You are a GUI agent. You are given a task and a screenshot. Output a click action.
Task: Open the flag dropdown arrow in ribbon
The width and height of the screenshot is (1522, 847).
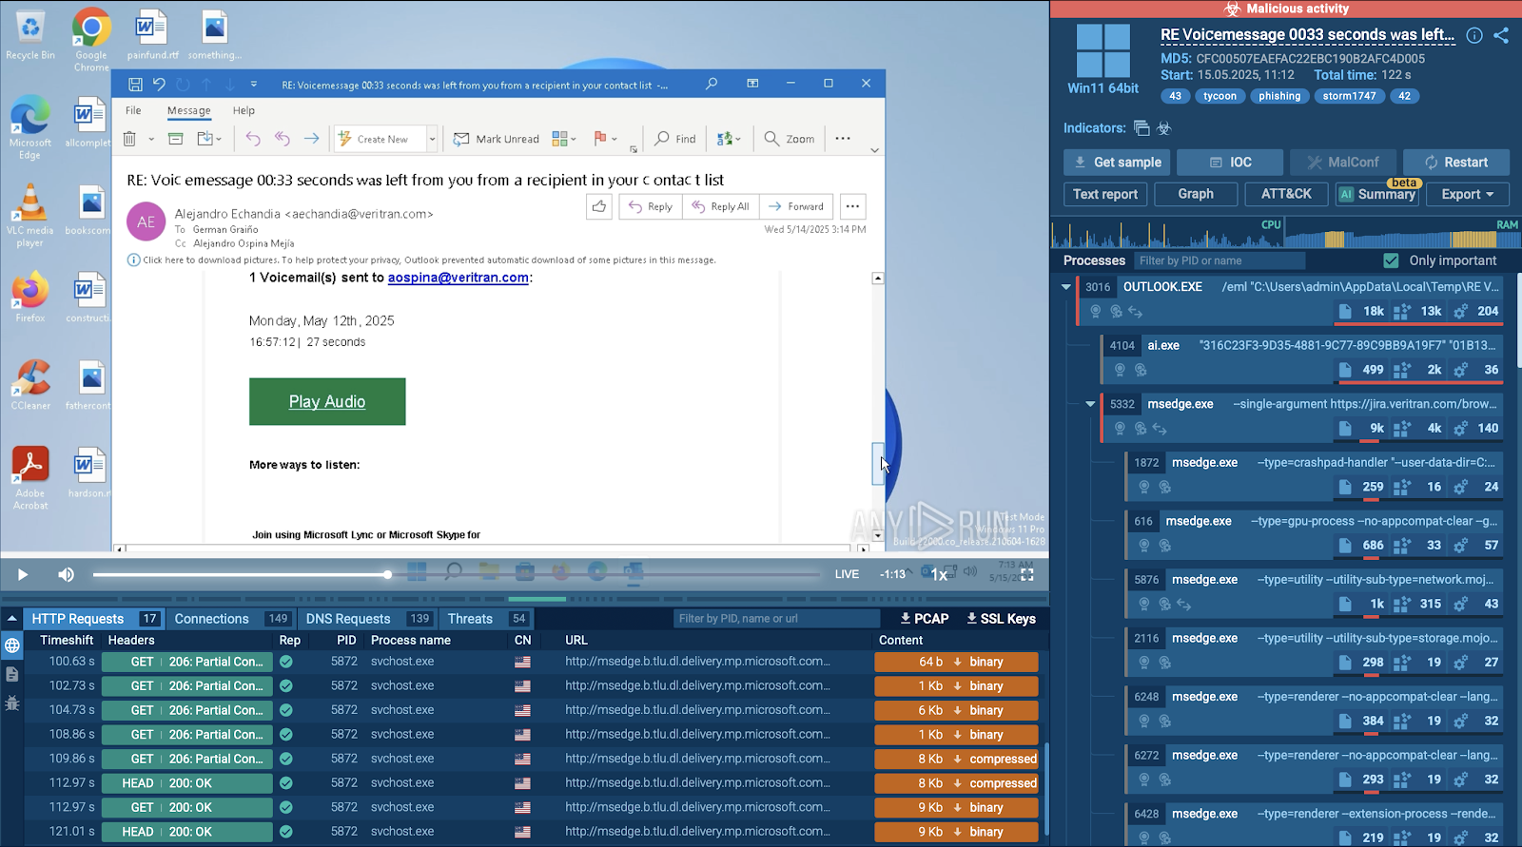click(615, 140)
